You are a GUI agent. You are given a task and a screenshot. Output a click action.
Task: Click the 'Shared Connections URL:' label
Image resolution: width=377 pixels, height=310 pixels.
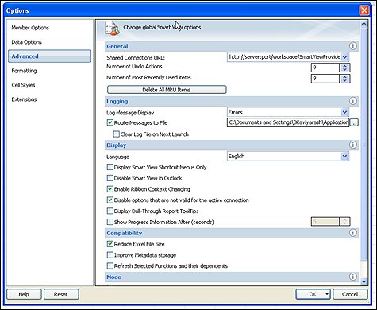136,57
